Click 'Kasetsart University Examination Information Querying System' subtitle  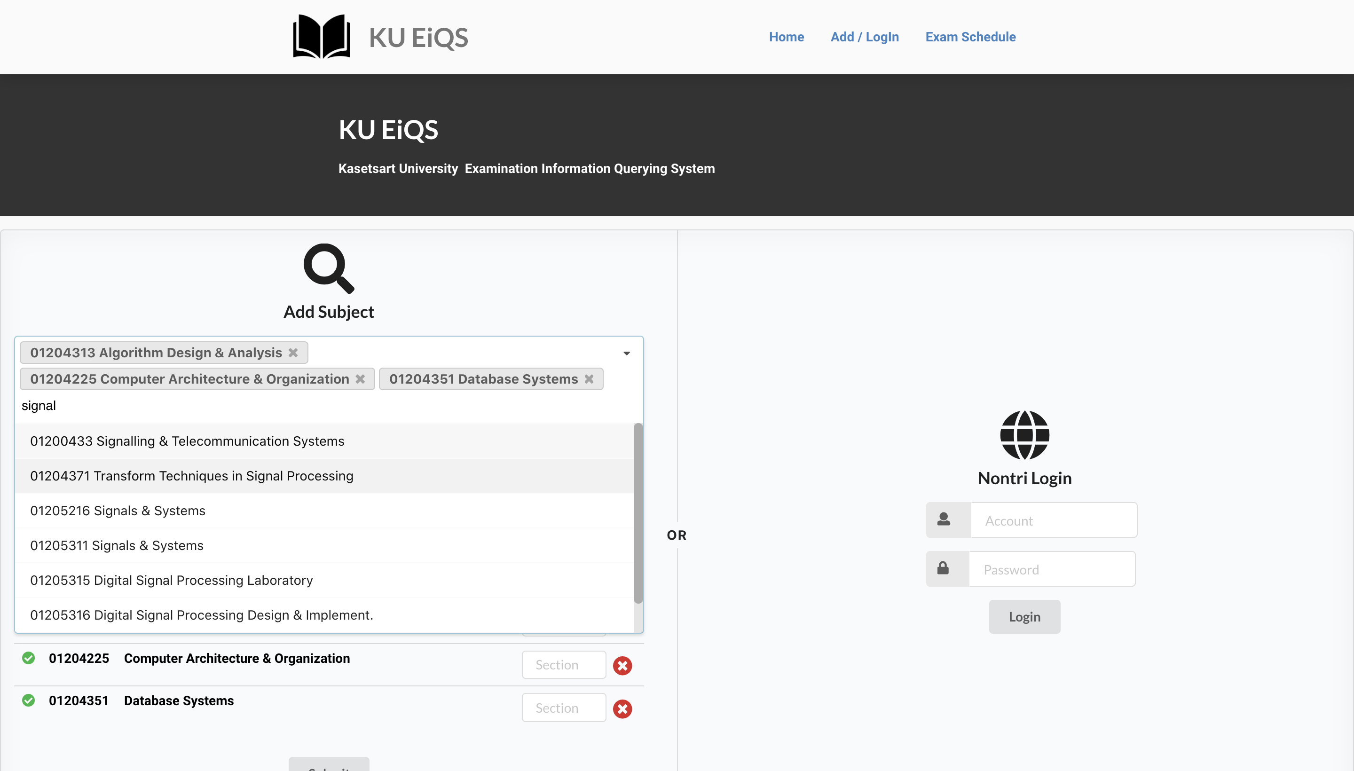click(x=527, y=168)
